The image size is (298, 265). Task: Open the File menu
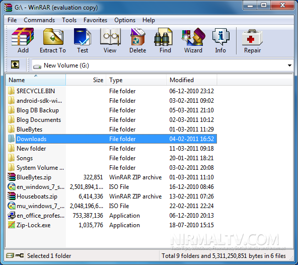[12, 20]
